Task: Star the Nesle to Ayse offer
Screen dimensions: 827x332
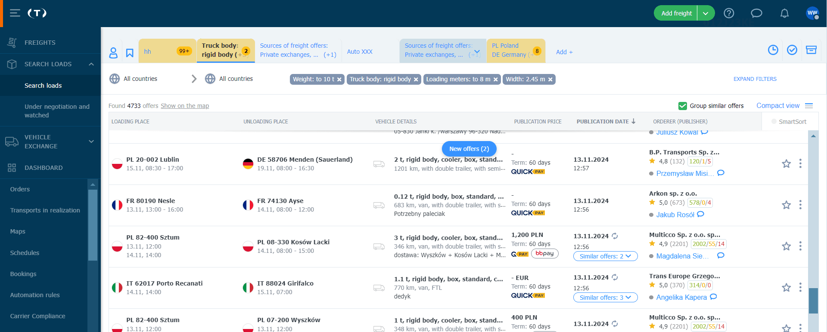Action: tap(786, 205)
